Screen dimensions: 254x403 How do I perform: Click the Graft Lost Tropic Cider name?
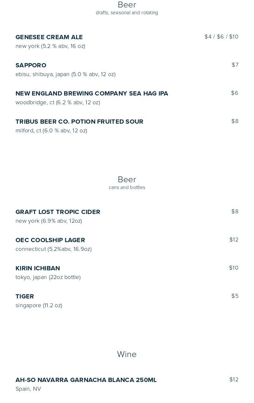[58, 212]
